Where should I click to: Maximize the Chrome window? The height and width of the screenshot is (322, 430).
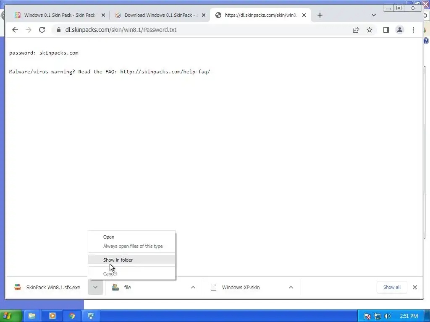coord(399,8)
